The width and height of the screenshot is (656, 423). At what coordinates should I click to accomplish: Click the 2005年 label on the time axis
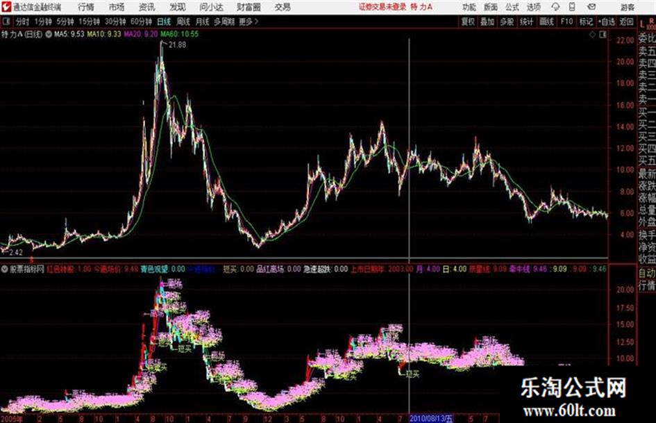point(12,418)
